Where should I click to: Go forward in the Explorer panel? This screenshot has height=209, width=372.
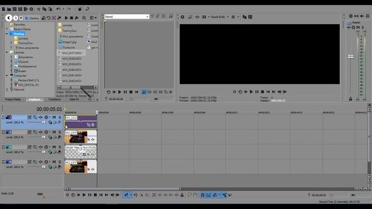(x=16, y=18)
